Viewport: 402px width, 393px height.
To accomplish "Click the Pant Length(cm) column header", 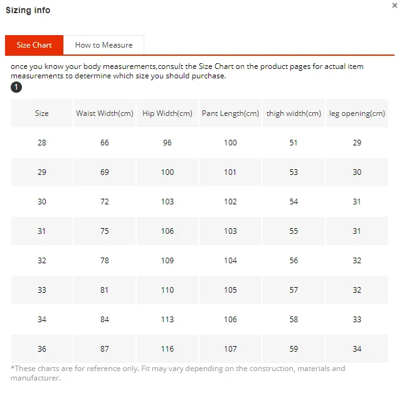I will 230,113.
